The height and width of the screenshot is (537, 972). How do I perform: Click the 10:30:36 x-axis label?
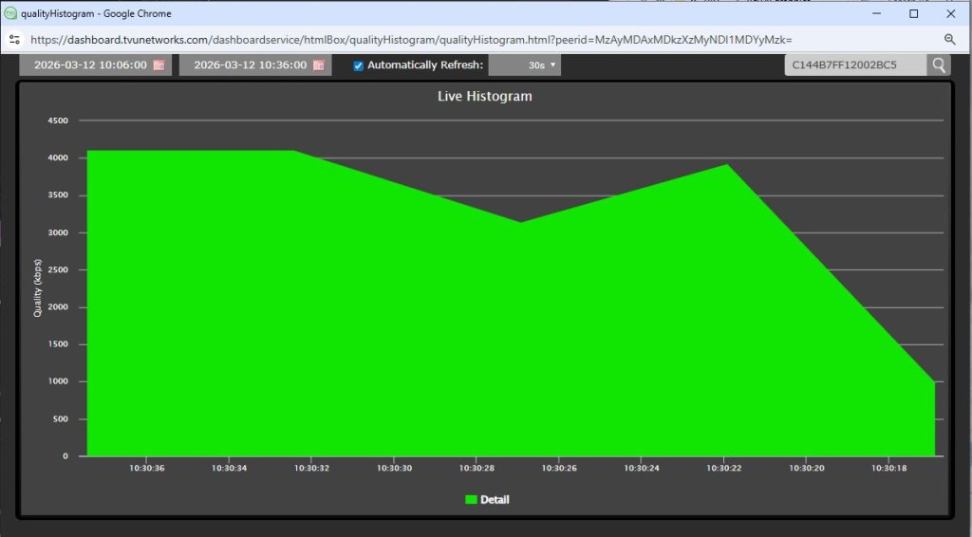pyautogui.click(x=147, y=469)
